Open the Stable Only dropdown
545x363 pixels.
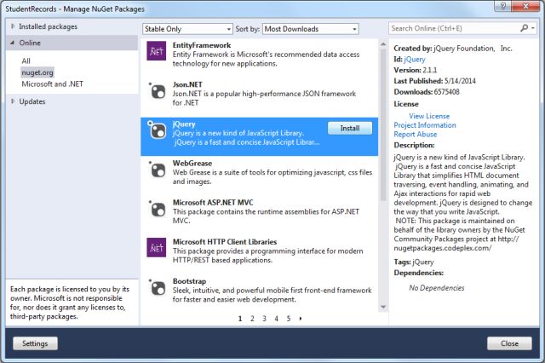(x=187, y=29)
